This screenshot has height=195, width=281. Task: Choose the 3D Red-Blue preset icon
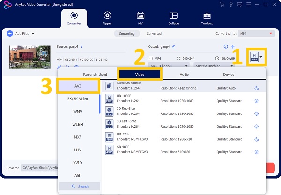109,112
